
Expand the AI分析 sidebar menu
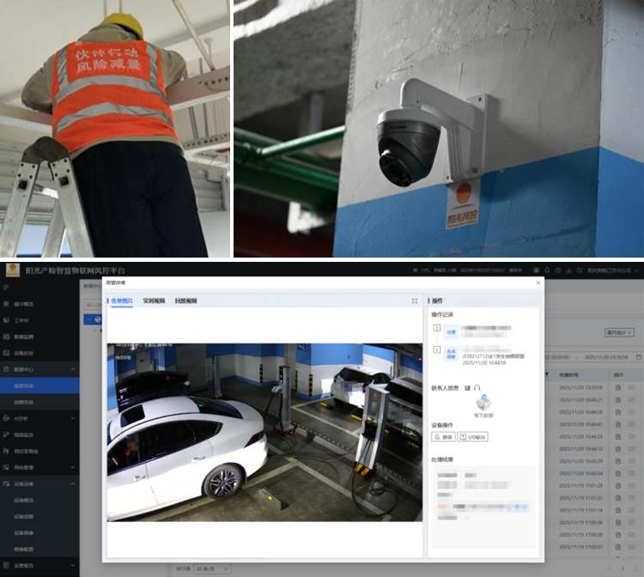[x=72, y=418]
